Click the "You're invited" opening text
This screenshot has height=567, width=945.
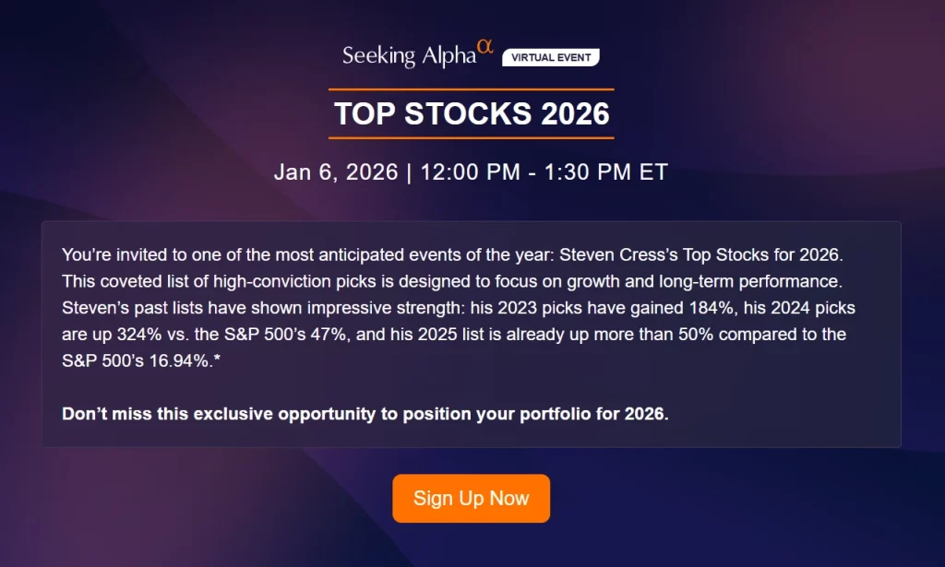[x=109, y=254]
